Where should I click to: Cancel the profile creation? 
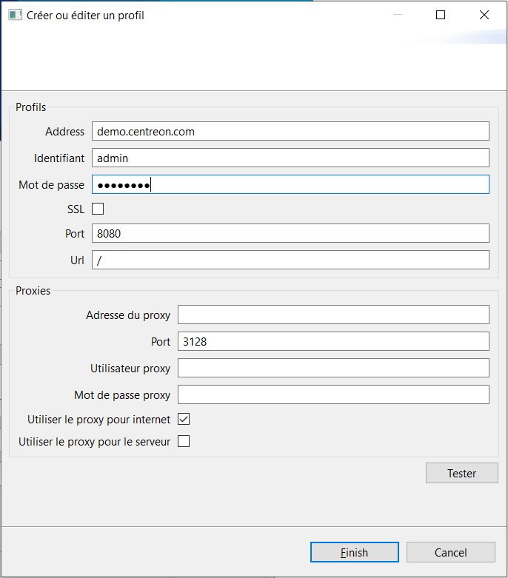pyautogui.click(x=450, y=552)
